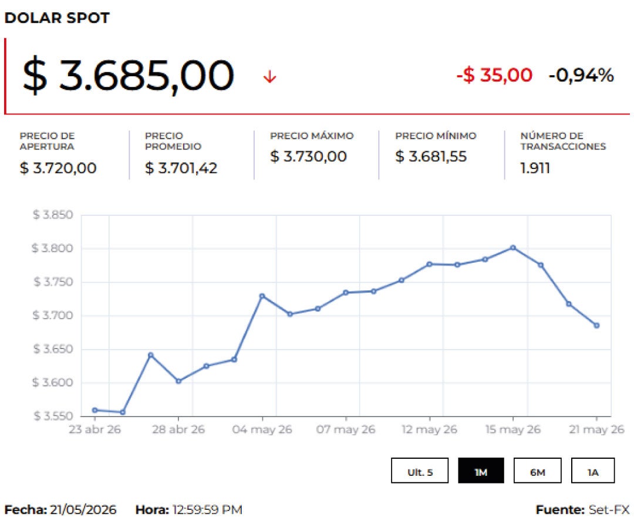This screenshot has width=634, height=528.
Task: Click the 28 abr 26 data point
Action: click(x=178, y=381)
